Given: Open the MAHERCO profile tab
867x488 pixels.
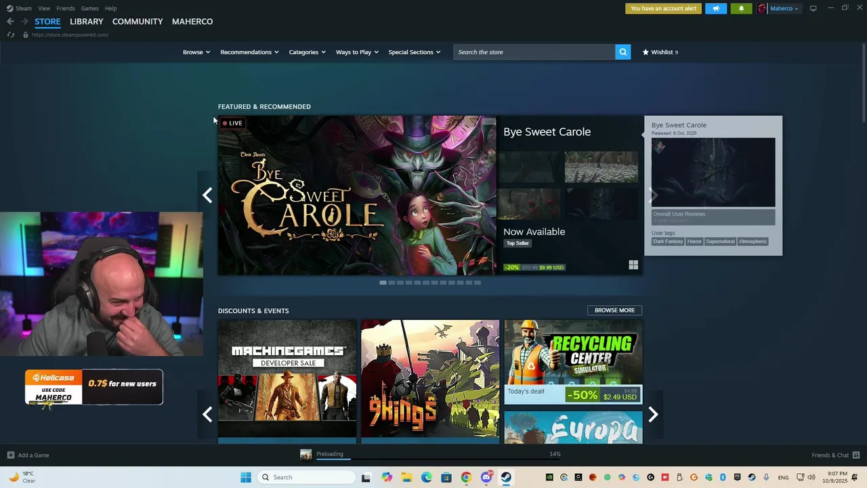Looking at the screenshot, I should (192, 22).
